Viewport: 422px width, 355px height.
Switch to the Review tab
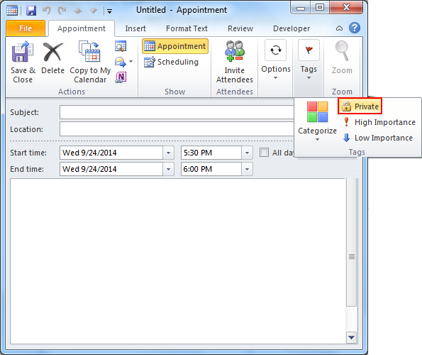click(x=240, y=28)
